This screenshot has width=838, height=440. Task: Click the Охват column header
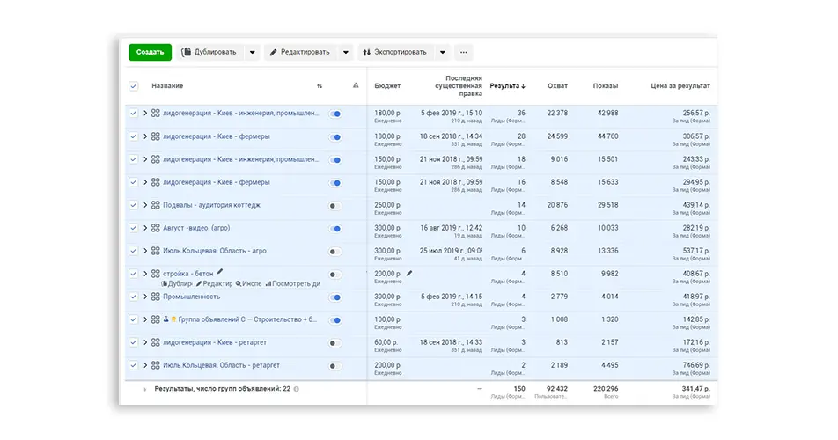557,85
